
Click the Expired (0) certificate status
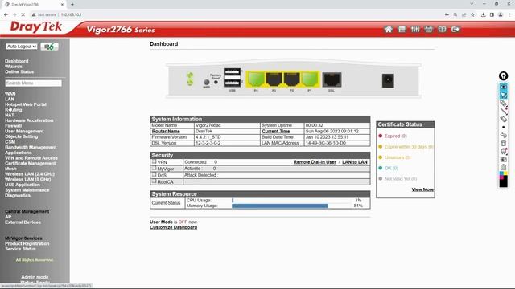tap(395, 136)
